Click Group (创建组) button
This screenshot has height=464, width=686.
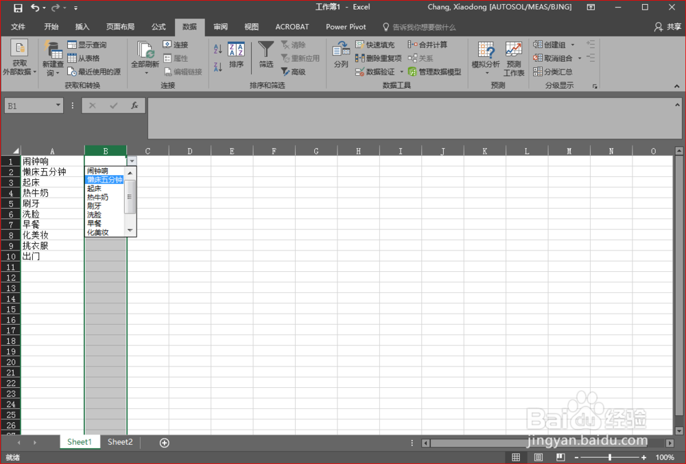(549, 45)
